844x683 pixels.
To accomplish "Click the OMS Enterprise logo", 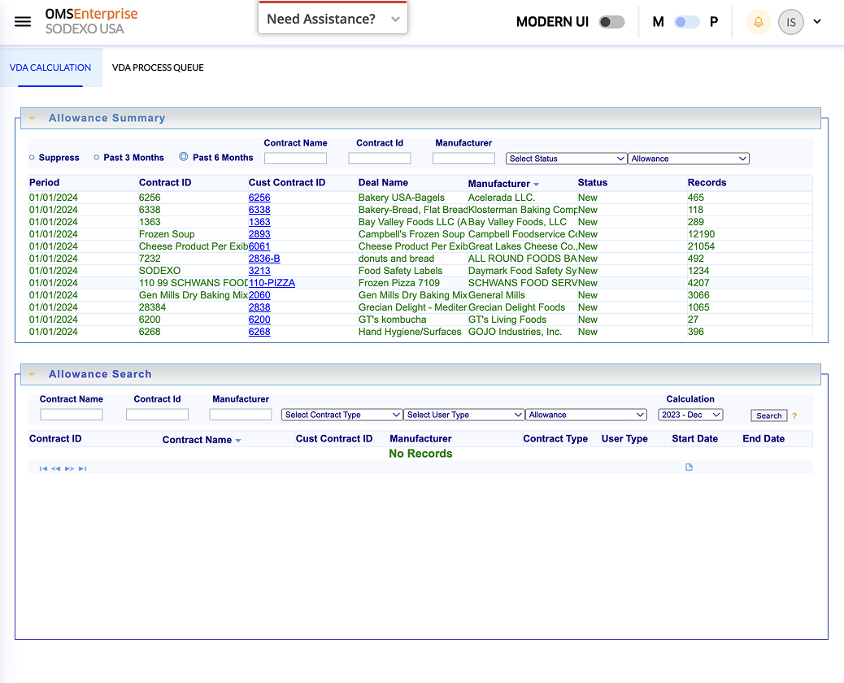I will coord(91,21).
